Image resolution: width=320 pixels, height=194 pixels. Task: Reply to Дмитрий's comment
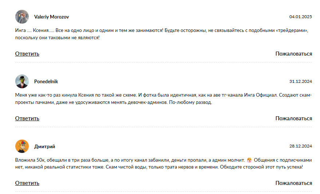coord(27,183)
